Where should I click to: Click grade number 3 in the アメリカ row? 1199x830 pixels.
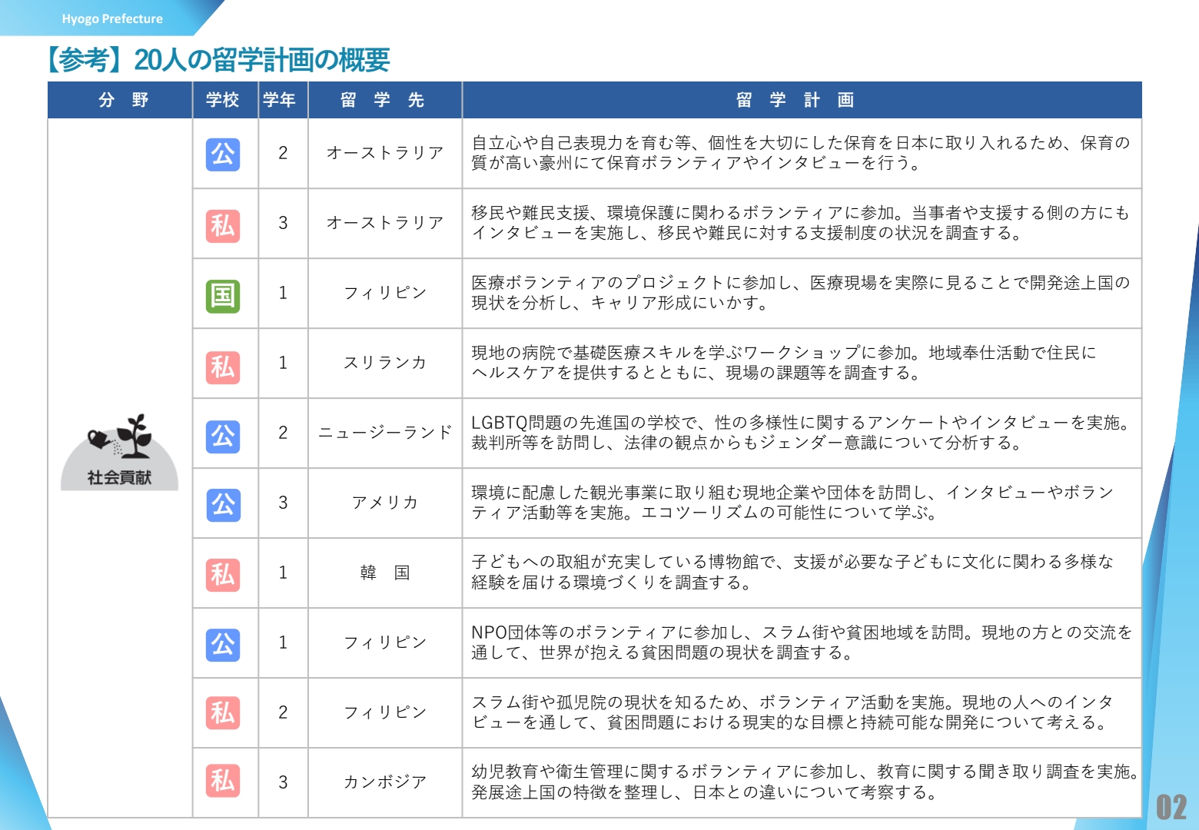pos(283,503)
